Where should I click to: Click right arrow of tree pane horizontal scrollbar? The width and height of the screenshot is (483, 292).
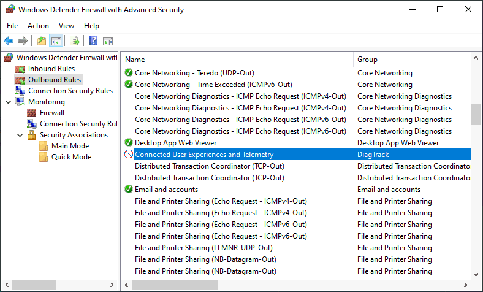(x=112, y=285)
